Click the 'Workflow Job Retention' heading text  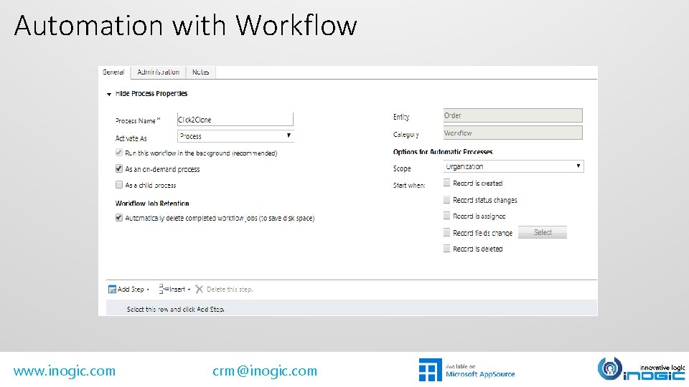tap(152, 203)
